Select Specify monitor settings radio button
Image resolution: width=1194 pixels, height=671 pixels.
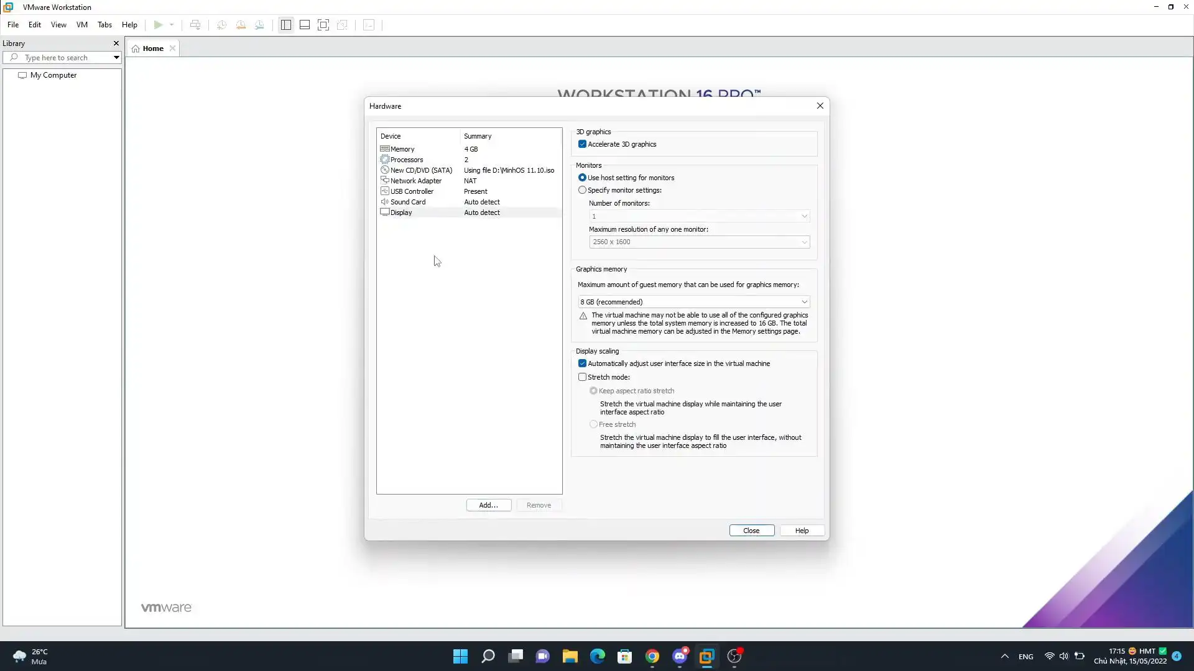coord(582,190)
